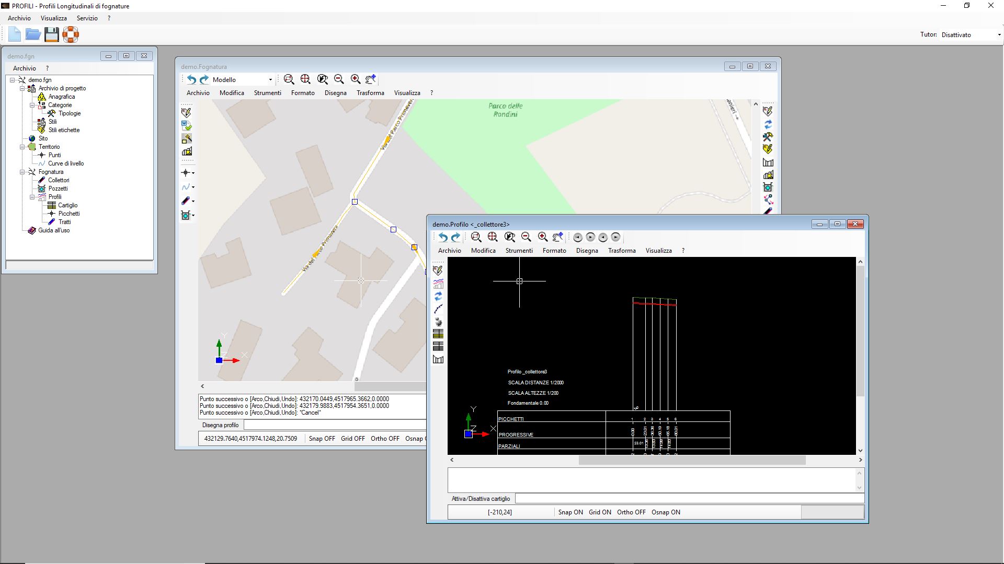The height and width of the screenshot is (564, 1004).
Task: Click the redo arrow in the Profilo window
Action: tap(456, 237)
